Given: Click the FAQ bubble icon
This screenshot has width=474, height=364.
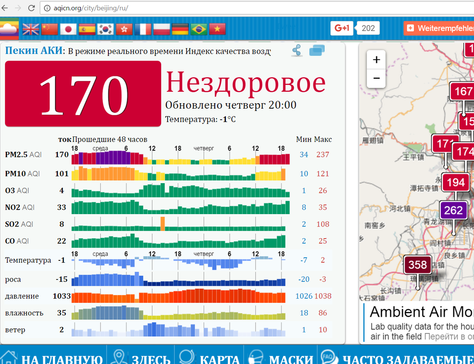Looking at the screenshot, I should (328, 357).
